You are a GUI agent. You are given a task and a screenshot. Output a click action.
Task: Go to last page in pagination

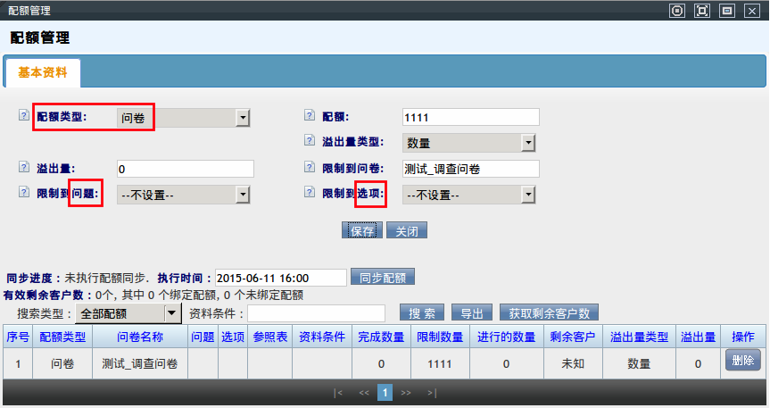pos(432,392)
